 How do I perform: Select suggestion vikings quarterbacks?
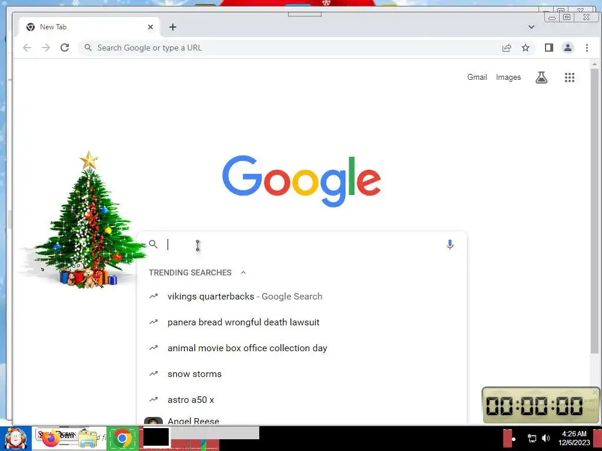302,297
